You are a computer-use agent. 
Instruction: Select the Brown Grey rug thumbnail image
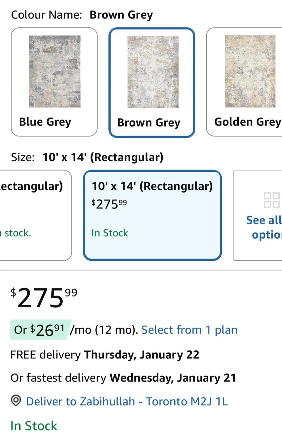[x=153, y=72]
